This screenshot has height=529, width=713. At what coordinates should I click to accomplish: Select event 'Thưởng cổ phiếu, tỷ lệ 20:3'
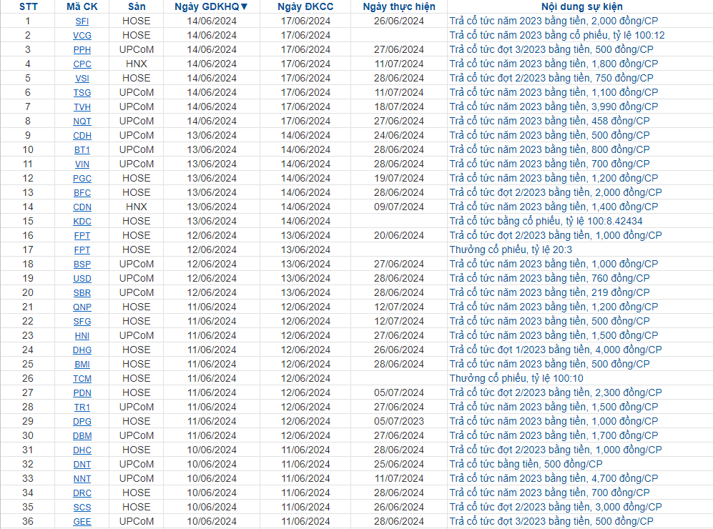511,249
